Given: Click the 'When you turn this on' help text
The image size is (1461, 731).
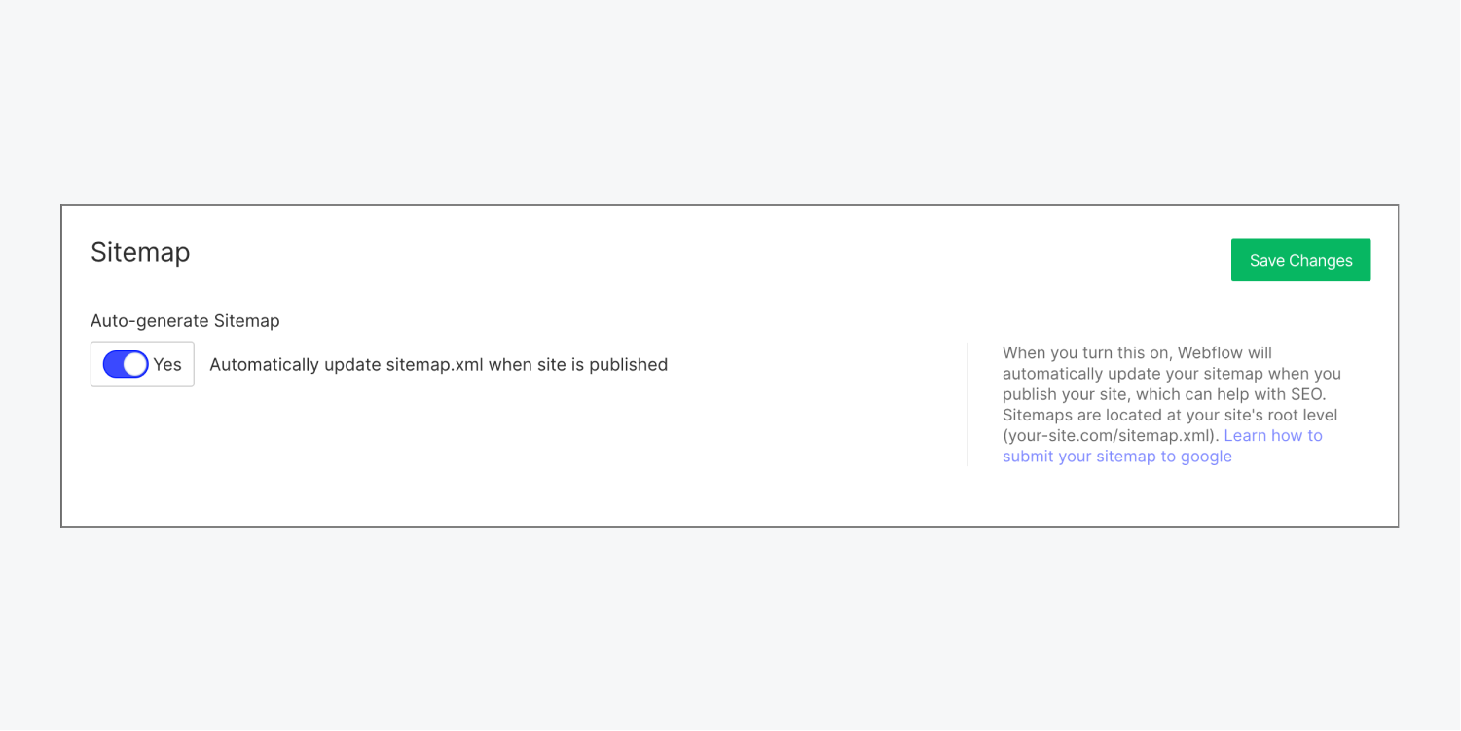Looking at the screenshot, I should point(1172,404).
